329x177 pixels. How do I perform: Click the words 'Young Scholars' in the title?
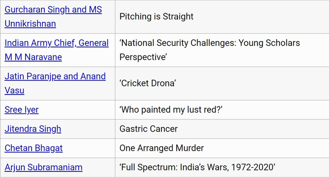[x=269, y=43]
